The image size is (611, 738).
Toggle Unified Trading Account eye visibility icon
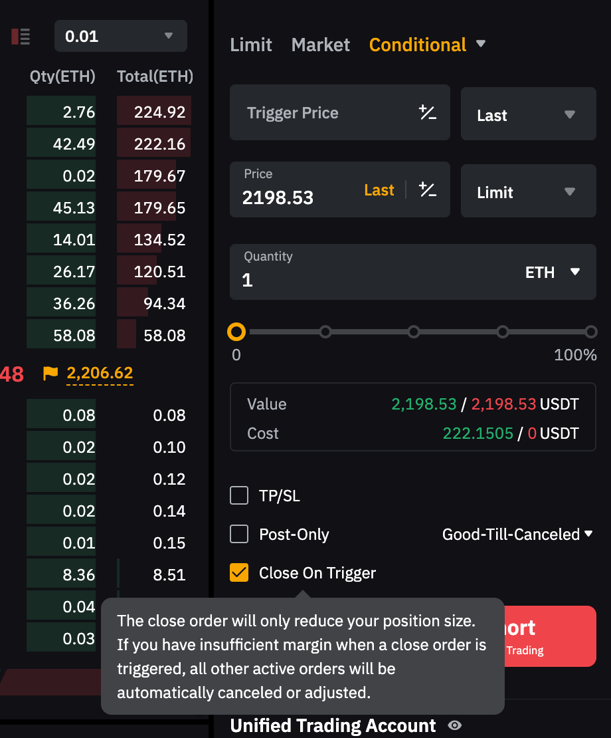455,725
